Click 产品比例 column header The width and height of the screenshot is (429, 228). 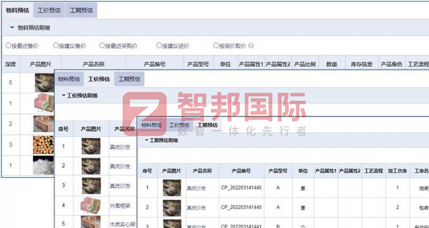click(x=305, y=64)
